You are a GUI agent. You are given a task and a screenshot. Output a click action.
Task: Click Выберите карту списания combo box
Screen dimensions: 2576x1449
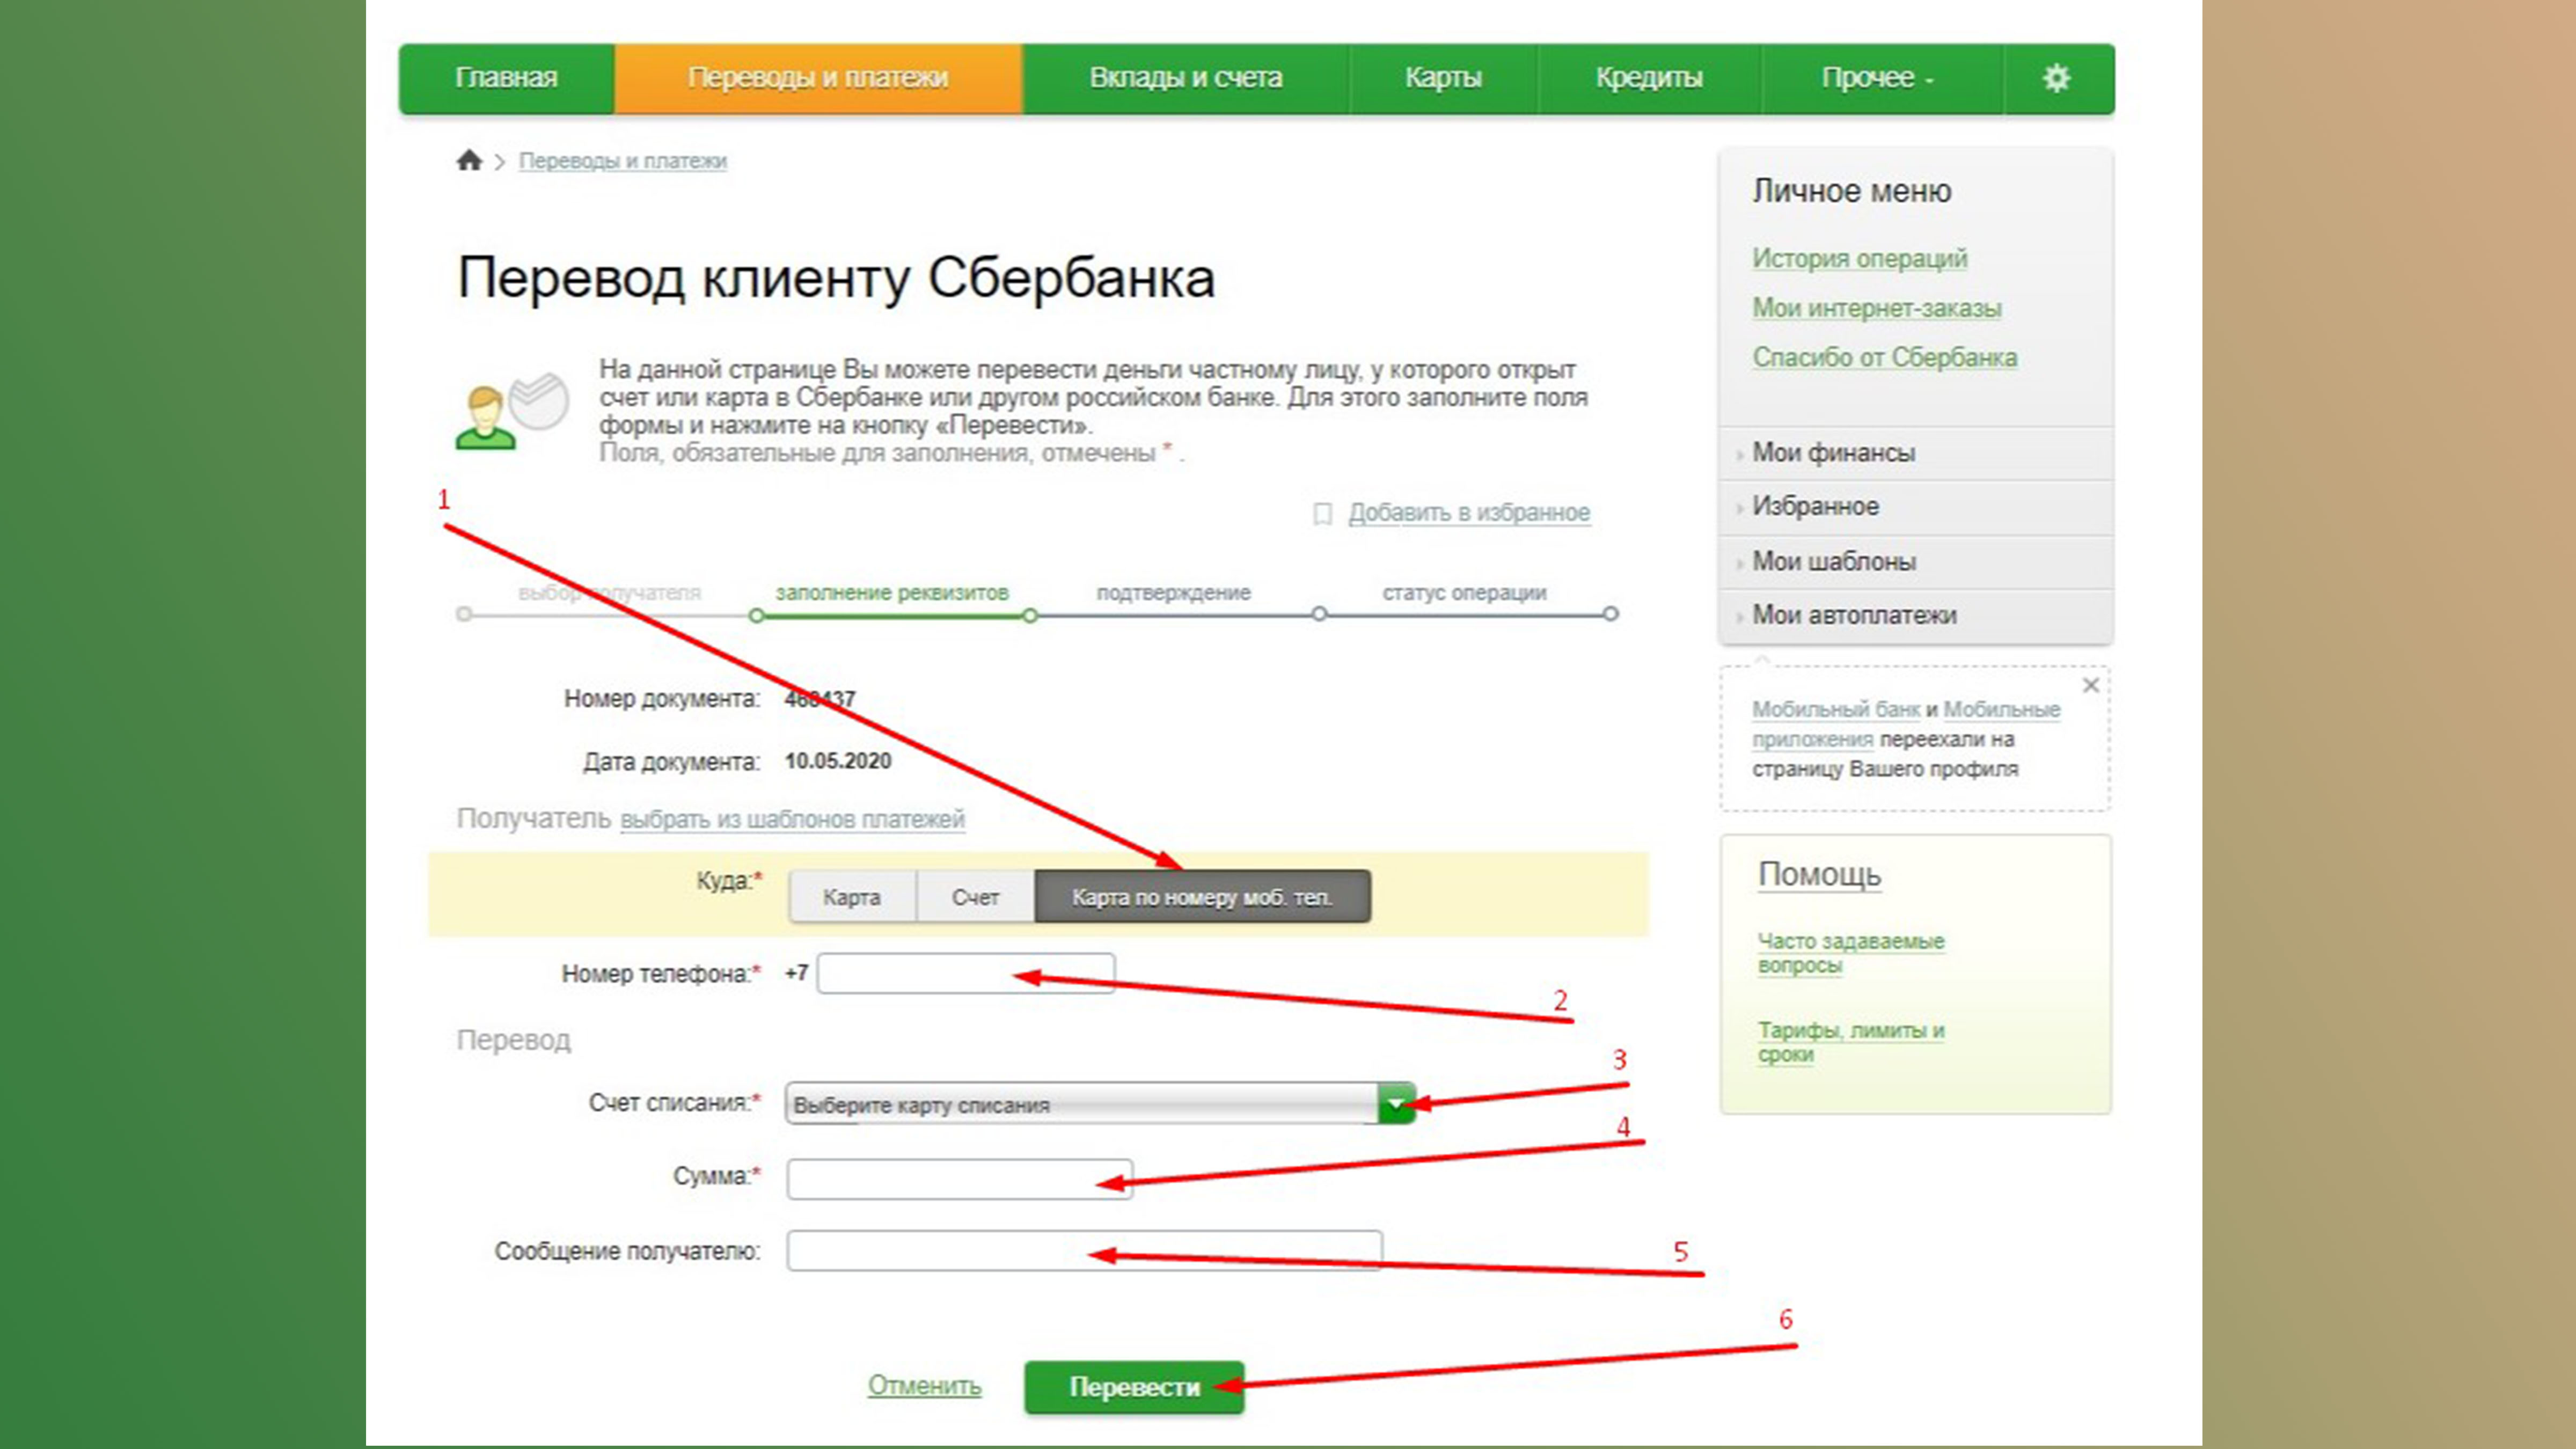click(1100, 1104)
